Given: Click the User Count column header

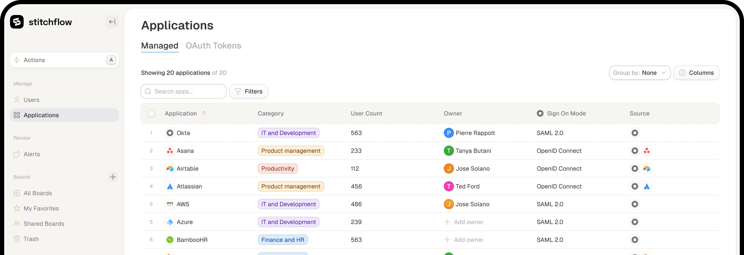Looking at the screenshot, I should [x=366, y=113].
